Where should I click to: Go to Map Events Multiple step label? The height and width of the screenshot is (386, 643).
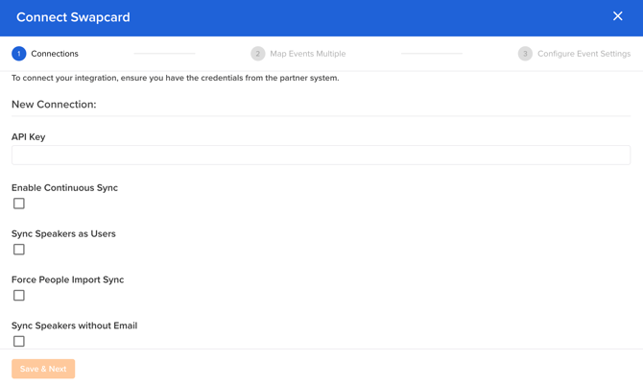pos(307,54)
